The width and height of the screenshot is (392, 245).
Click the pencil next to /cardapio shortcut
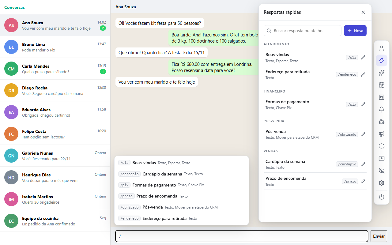point(363,164)
